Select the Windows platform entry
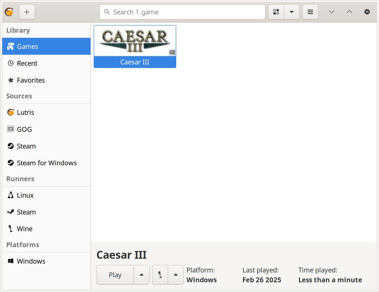The height and width of the screenshot is (292, 379). pos(31,261)
